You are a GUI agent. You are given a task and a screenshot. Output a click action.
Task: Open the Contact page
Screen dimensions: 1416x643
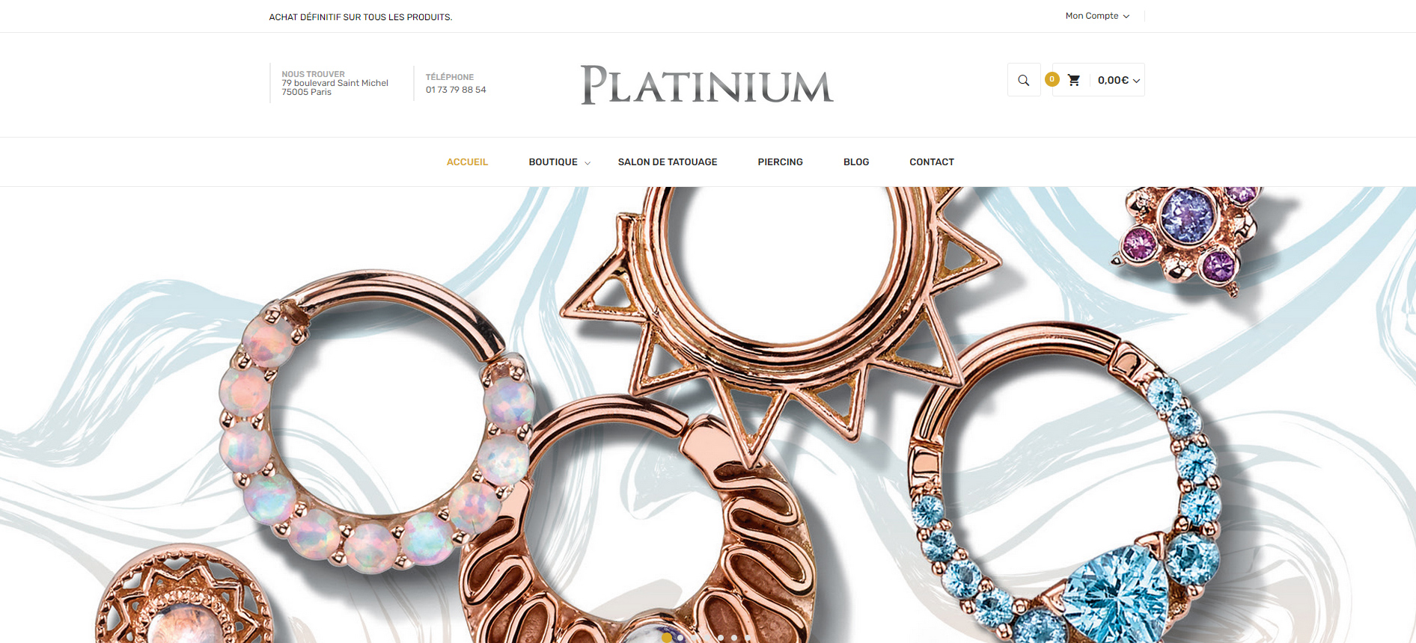[932, 162]
